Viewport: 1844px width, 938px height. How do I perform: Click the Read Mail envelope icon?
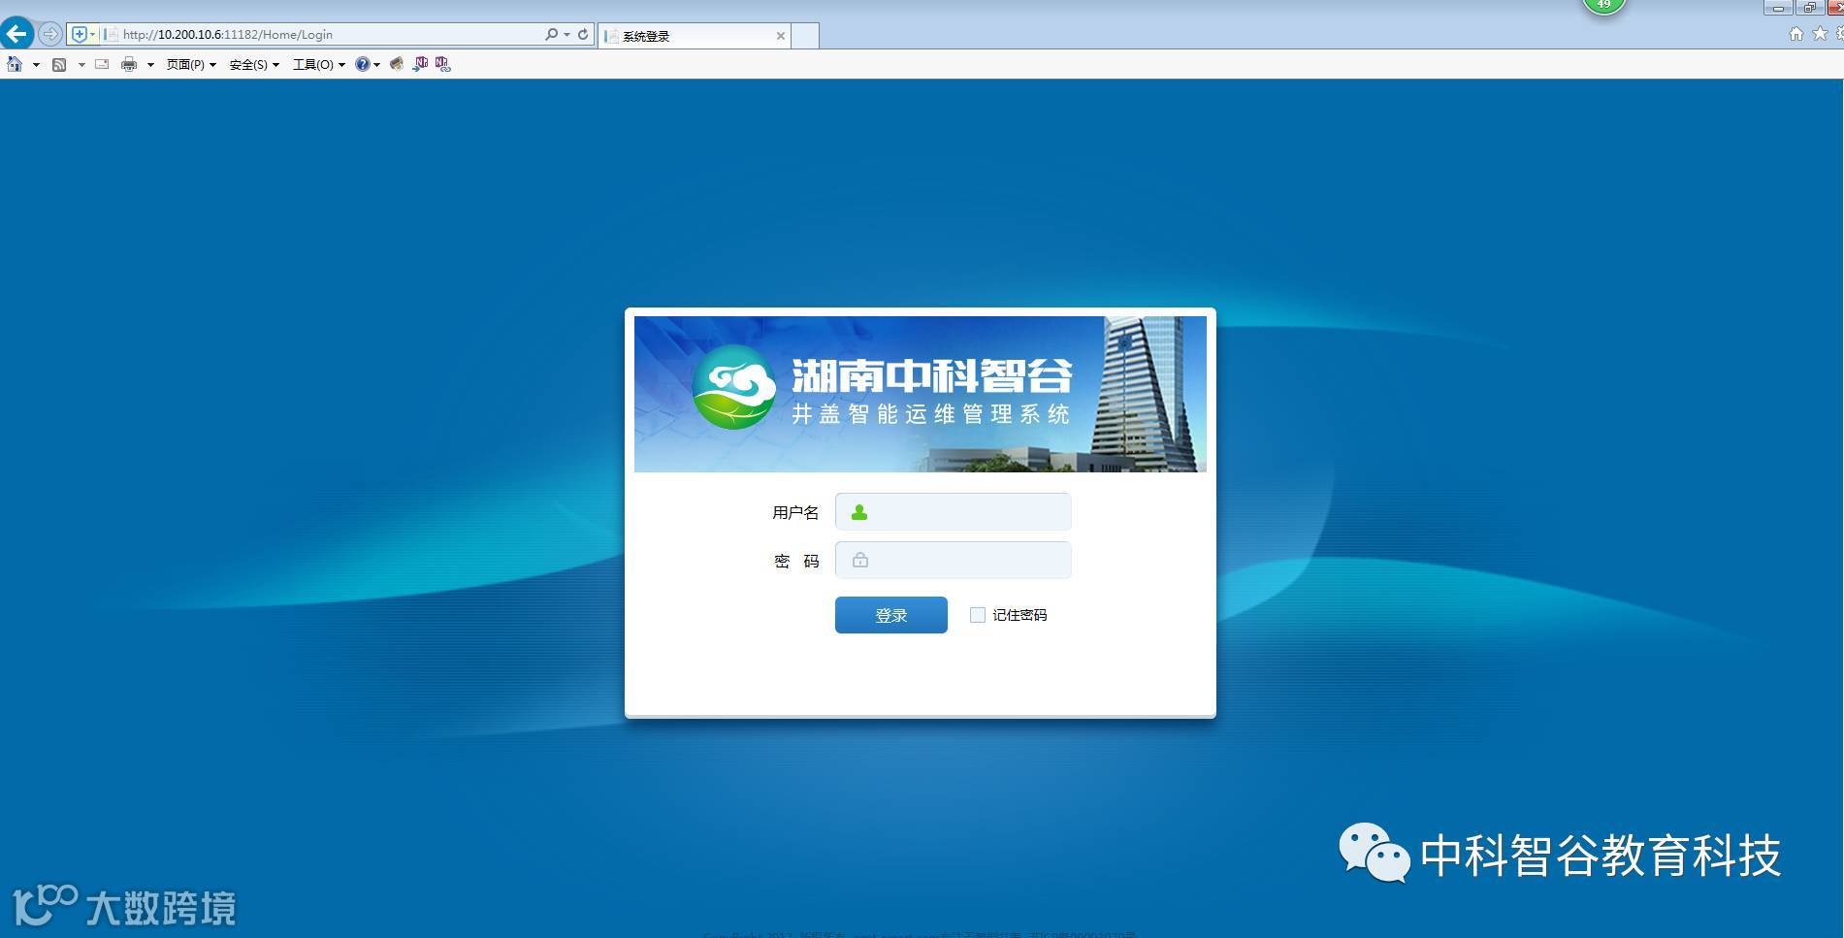point(102,64)
